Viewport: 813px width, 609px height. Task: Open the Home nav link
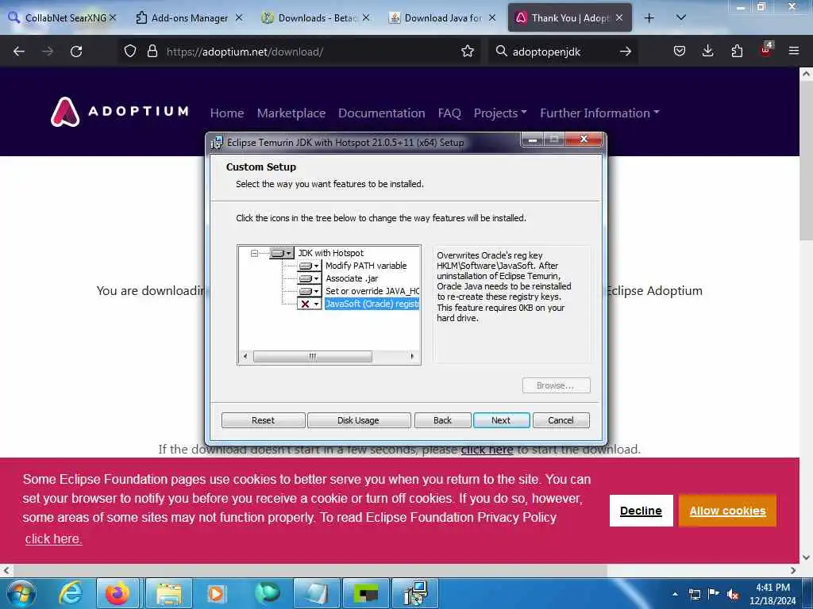pos(227,113)
